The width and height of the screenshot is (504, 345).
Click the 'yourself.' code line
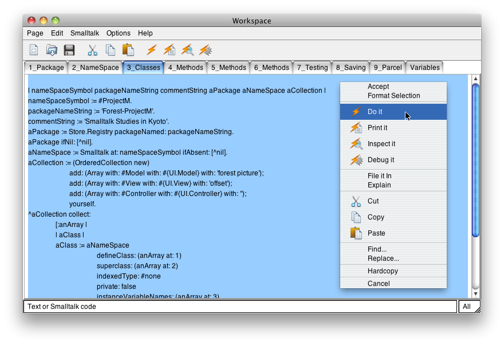(82, 204)
